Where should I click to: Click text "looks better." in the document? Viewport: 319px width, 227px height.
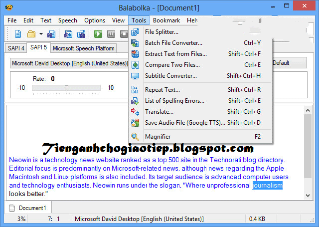pyautogui.click(x=28, y=194)
